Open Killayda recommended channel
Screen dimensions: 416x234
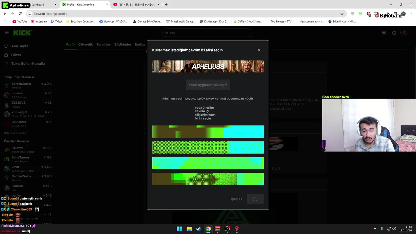(x=28, y=149)
